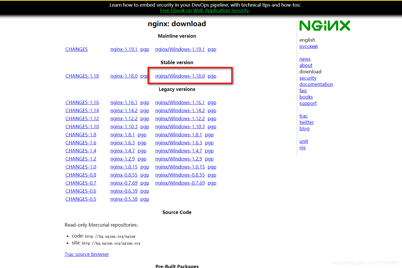The height and width of the screenshot is (268, 402).
Task: Download nginx/Windows-1.0.15
Action: (x=180, y=167)
